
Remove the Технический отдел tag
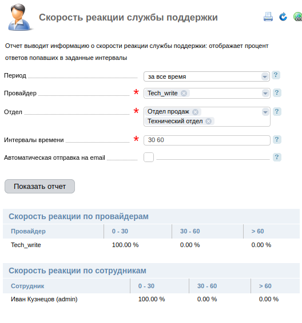209,122
